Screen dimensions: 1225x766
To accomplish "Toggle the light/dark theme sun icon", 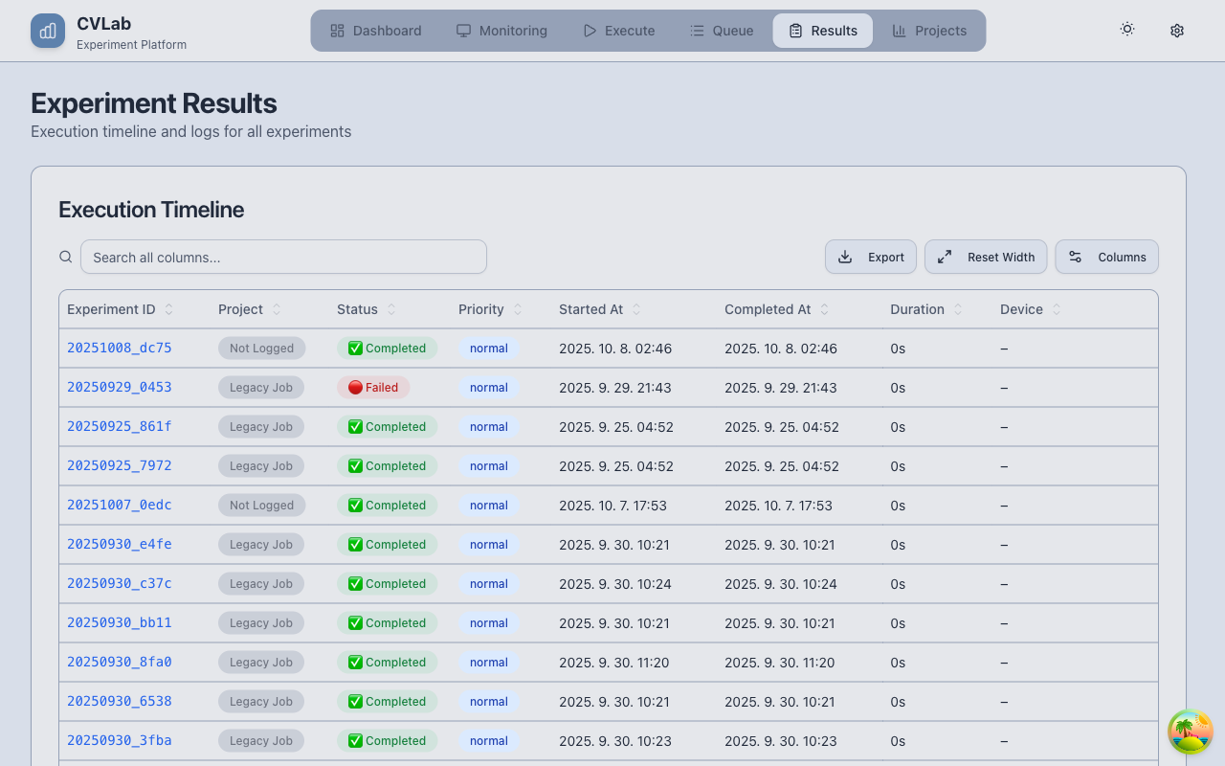I will point(1127,30).
